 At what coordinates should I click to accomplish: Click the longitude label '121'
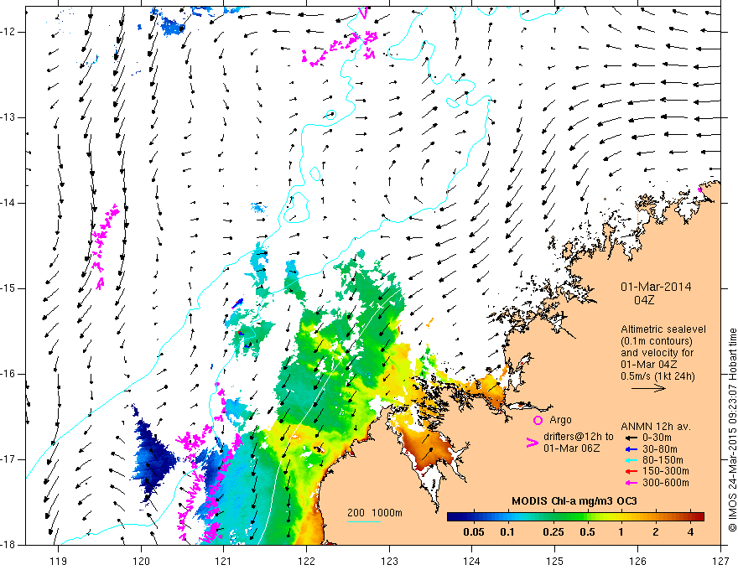click(x=224, y=561)
